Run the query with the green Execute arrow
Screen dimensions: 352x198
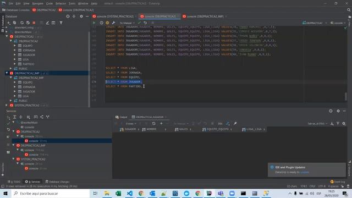click(94, 23)
